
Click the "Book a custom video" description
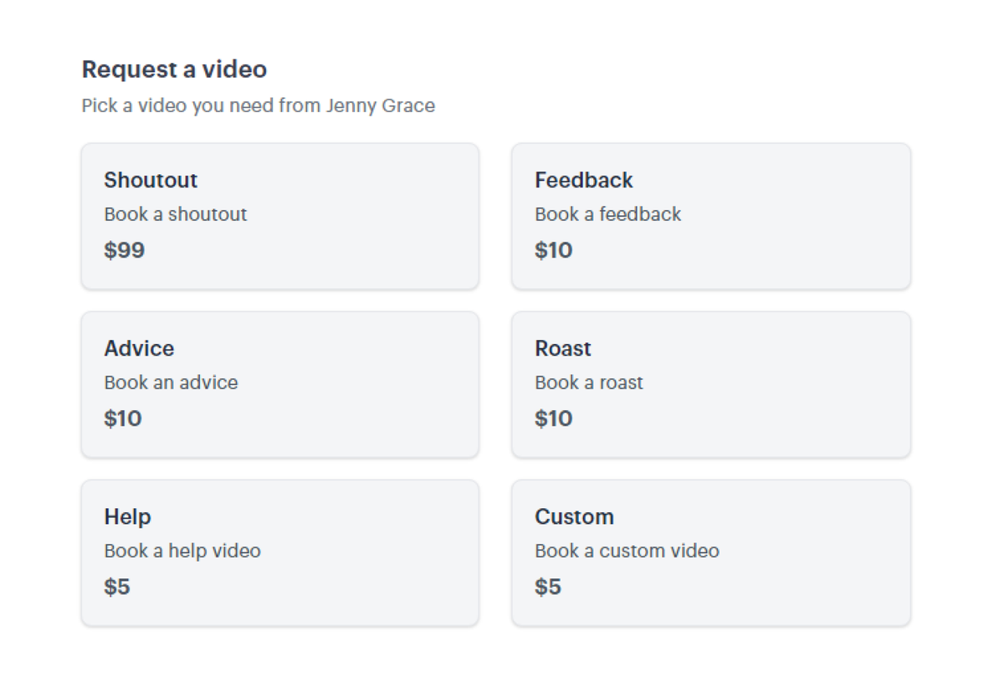coord(627,551)
